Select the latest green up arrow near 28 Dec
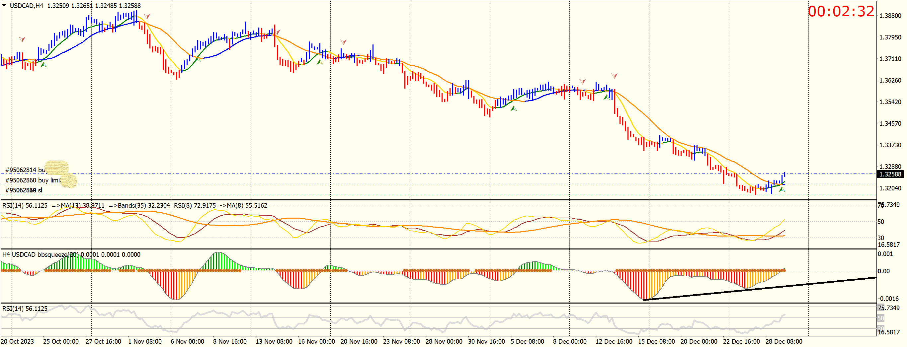Viewport: 907px width, 347px height. point(782,189)
